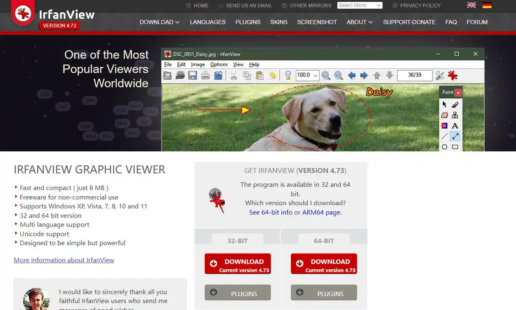Select the straight Line tool in Paint panel
Image resolution: width=516 pixels, height=310 pixels.
(x=445, y=136)
